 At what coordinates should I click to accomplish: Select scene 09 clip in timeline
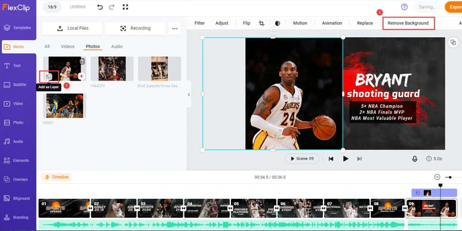pyautogui.click(x=432, y=208)
